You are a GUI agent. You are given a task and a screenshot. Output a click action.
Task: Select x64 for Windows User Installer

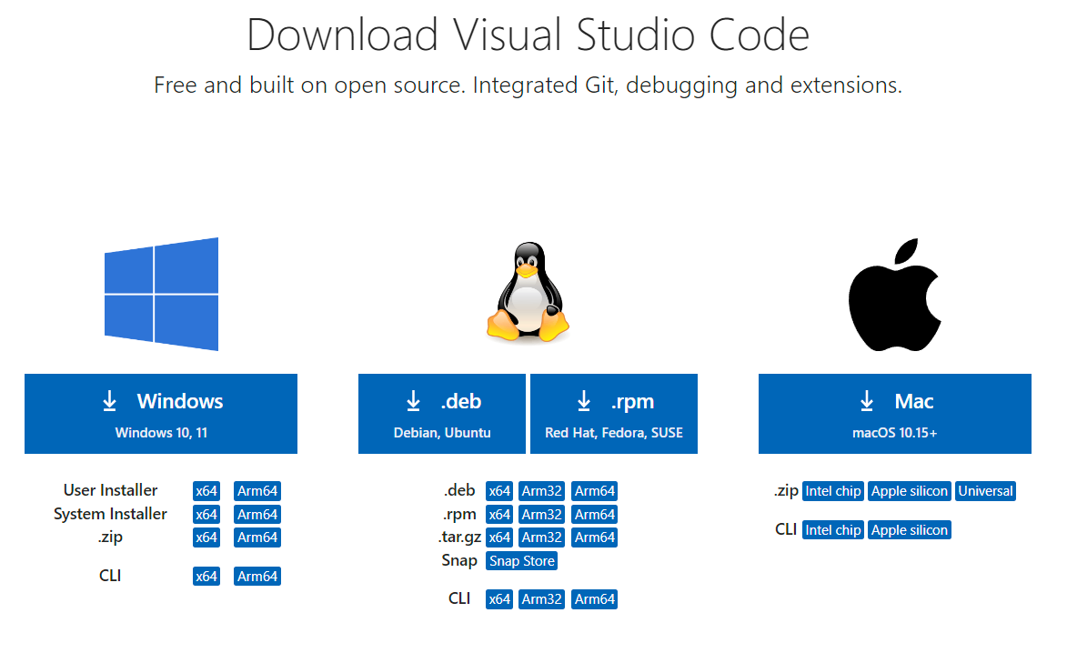[x=206, y=491]
